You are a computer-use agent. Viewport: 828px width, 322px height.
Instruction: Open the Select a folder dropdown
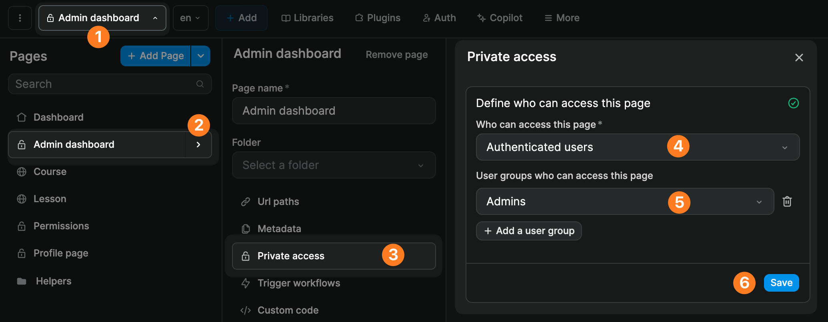click(334, 165)
